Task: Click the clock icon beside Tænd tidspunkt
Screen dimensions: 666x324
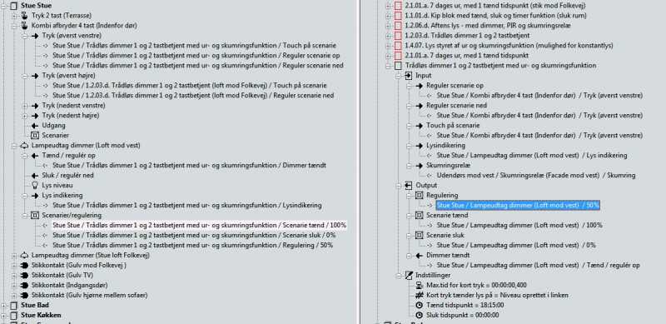Action: pos(419,306)
